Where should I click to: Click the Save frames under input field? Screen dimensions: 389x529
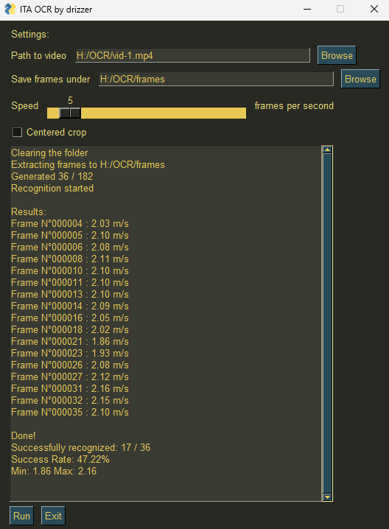point(216,79)
